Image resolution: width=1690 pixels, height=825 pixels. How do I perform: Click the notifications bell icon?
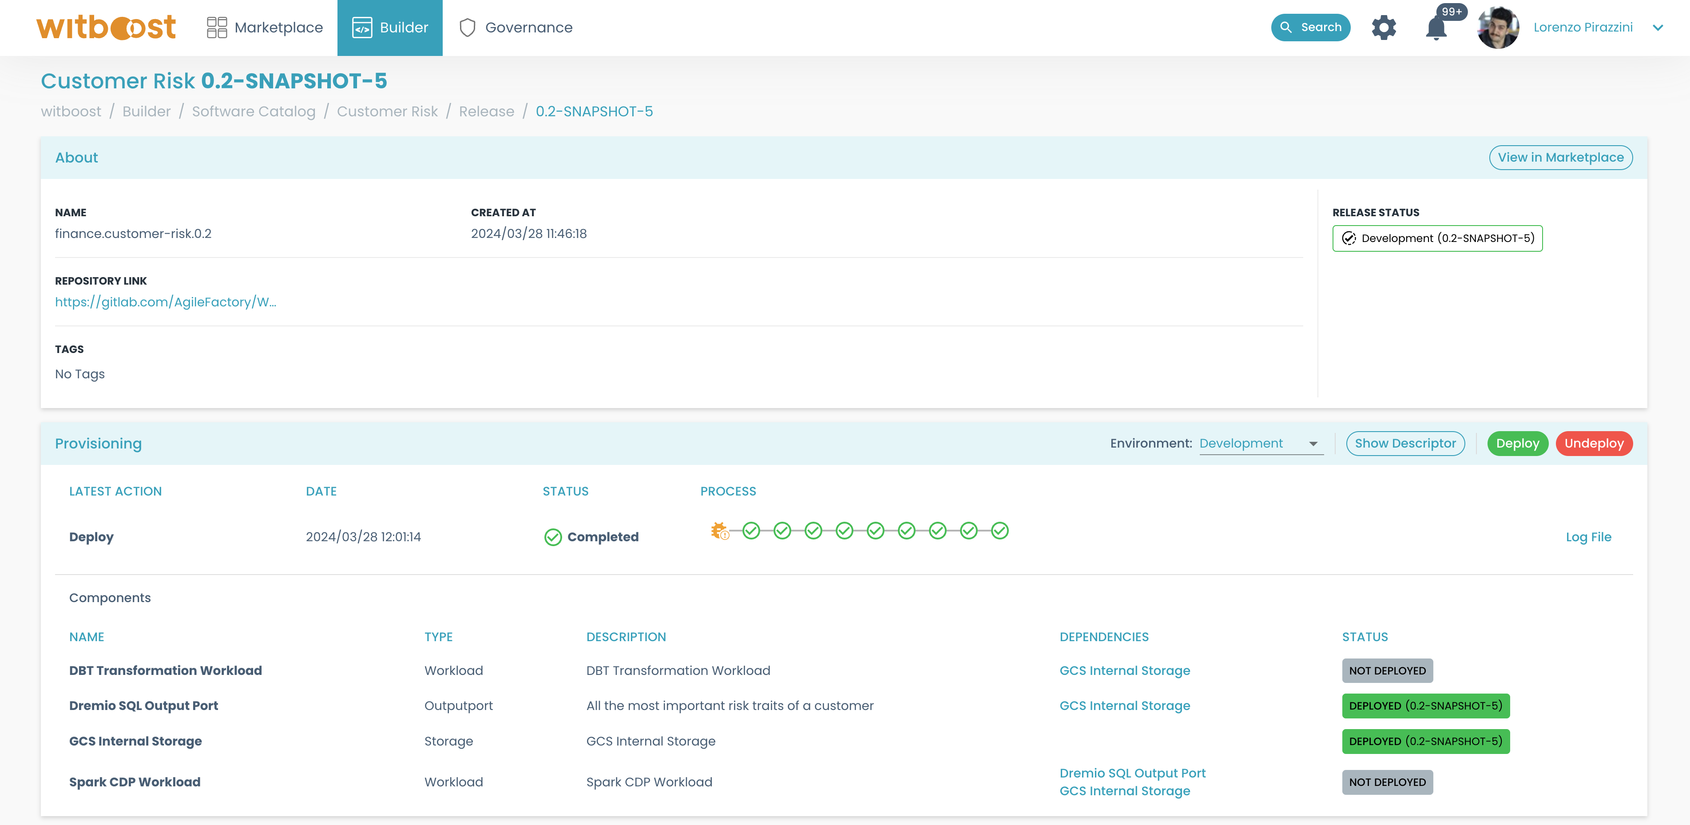(x=1439, y=28)
